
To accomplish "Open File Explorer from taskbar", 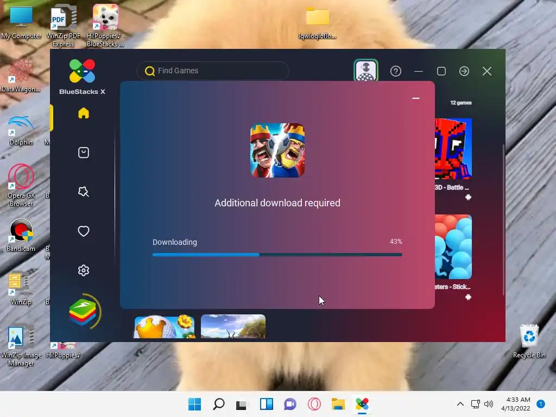I will coord(338,404).
